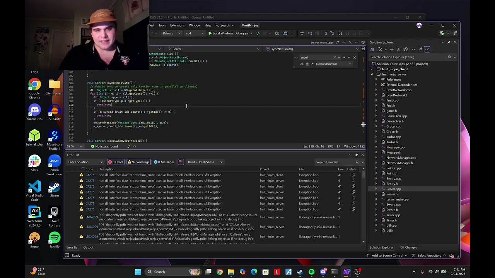Viewport: 495px width, 278px height.
Task: Open the Window menu
Action: pyautogui.click(x=195, y=25)
